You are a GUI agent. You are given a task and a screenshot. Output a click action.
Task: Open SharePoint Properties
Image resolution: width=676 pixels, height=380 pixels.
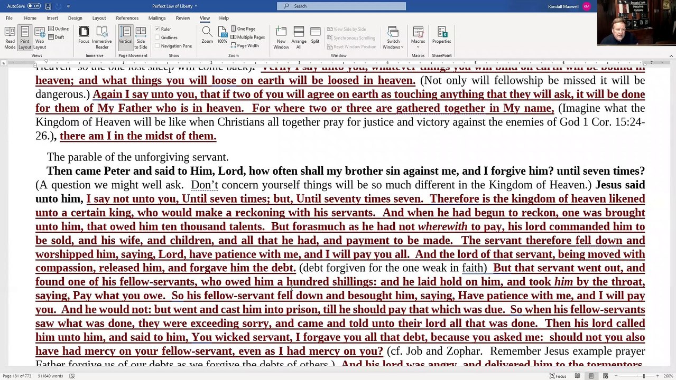tap(441, 35)
